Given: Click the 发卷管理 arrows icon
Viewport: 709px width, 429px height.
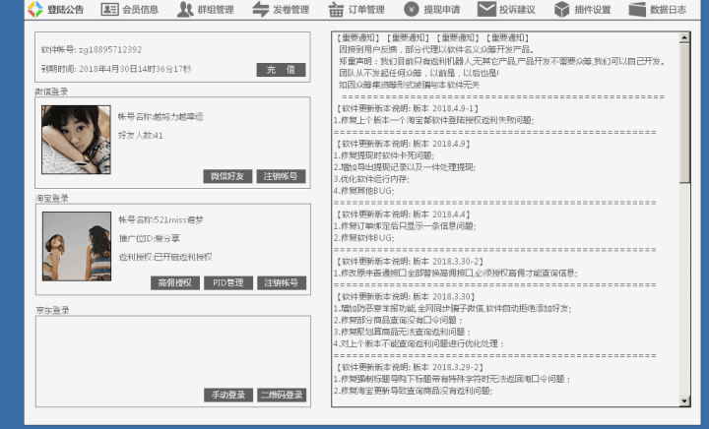Looking at the screenshot, I should tap(260, 9).
